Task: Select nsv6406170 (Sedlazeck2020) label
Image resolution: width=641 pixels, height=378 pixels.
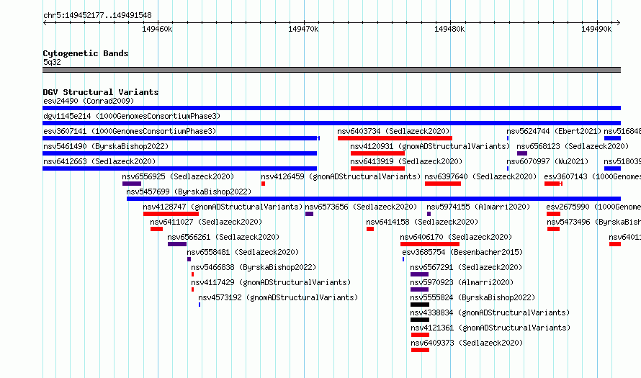Action: 456,237
